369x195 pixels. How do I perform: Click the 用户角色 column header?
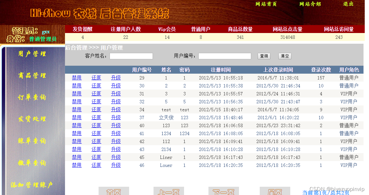[349, 70]
